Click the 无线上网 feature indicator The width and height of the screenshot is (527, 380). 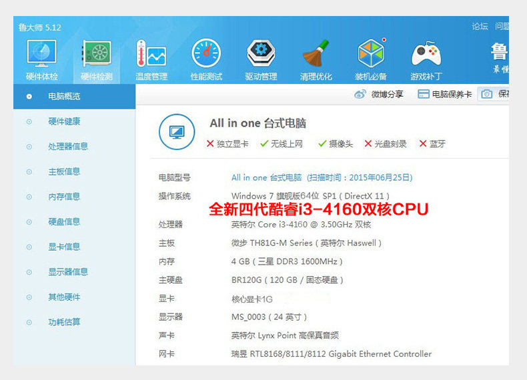click(282, 144)
